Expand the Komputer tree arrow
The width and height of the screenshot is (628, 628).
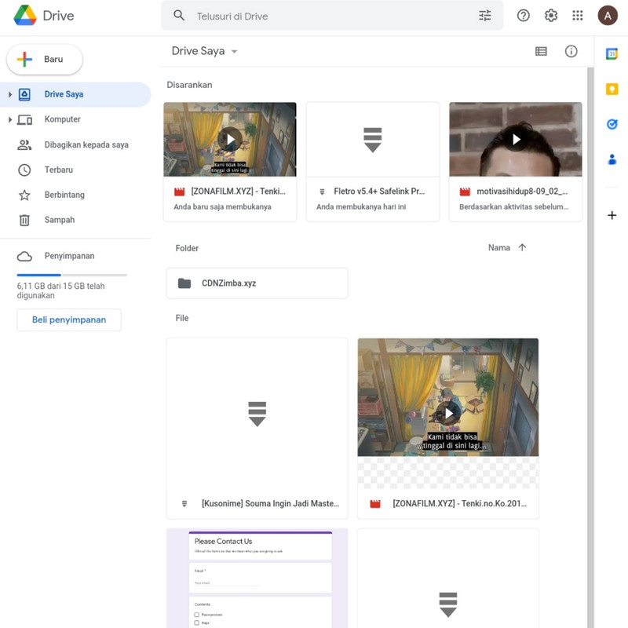click(10, 119)
